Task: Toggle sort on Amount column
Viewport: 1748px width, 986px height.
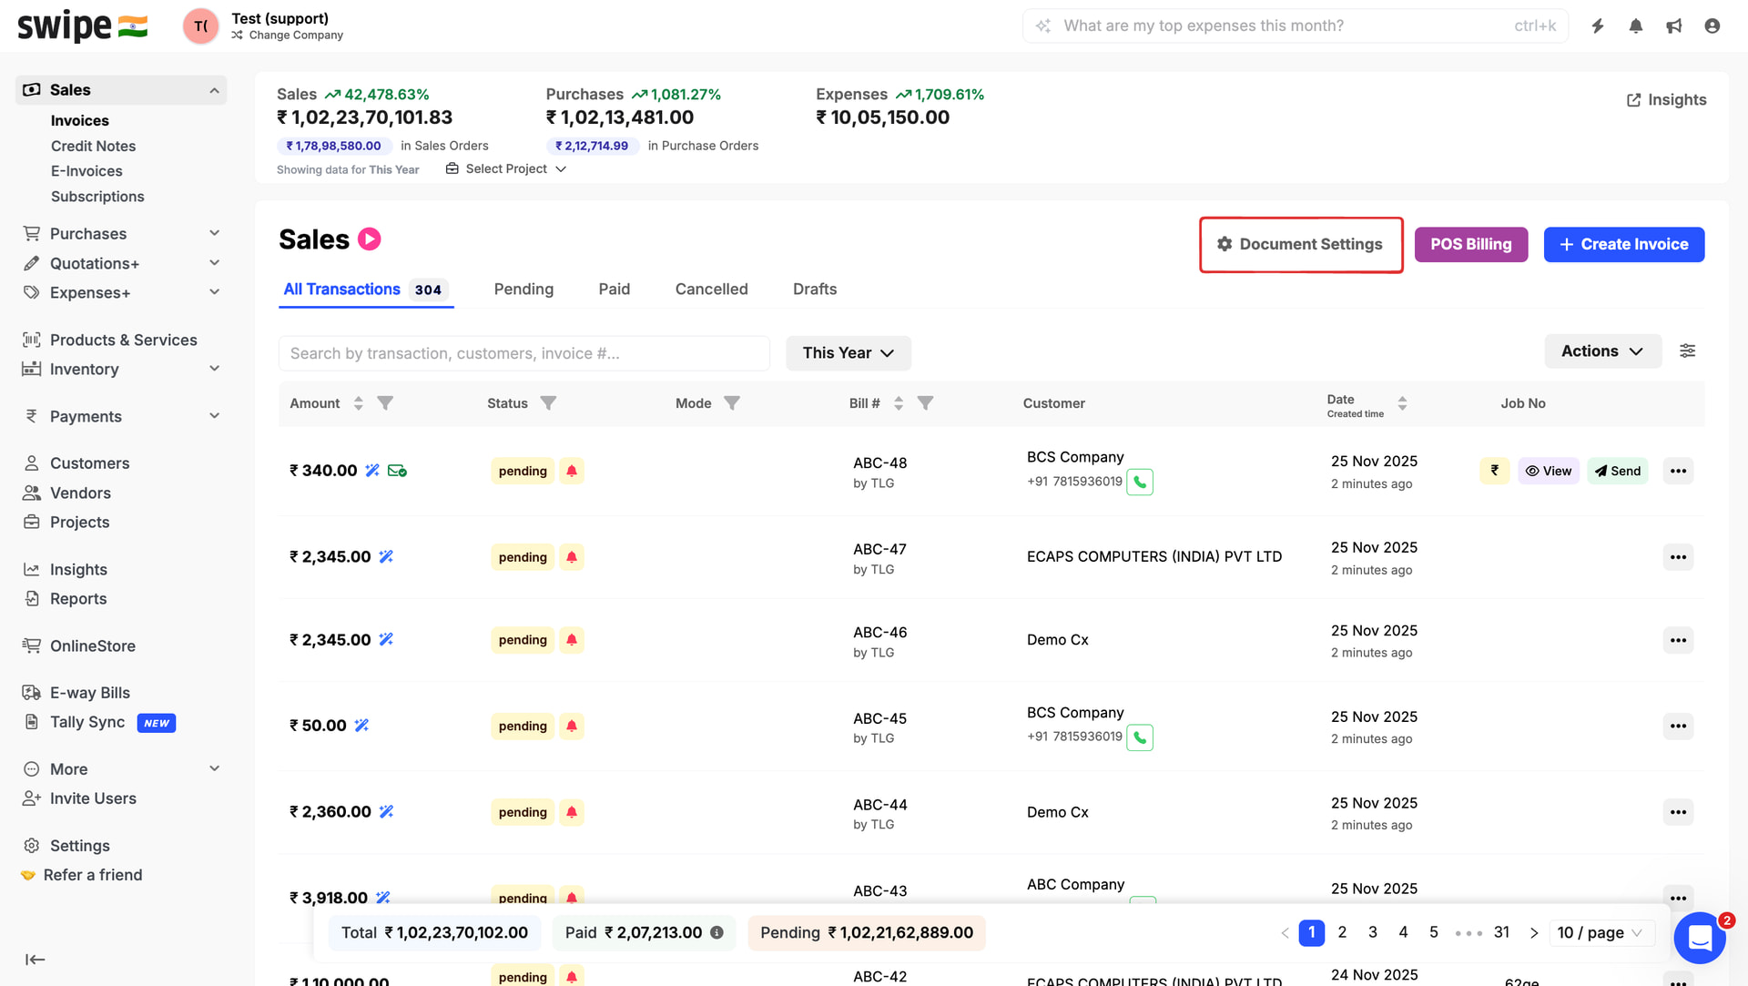Action: click(358, 403)
